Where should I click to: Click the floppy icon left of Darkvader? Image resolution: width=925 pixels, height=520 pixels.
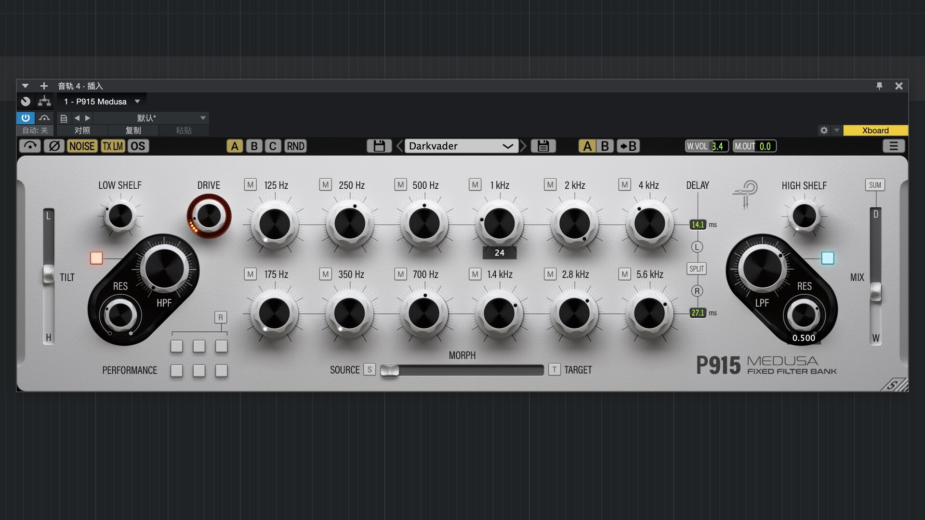point(379,146)
